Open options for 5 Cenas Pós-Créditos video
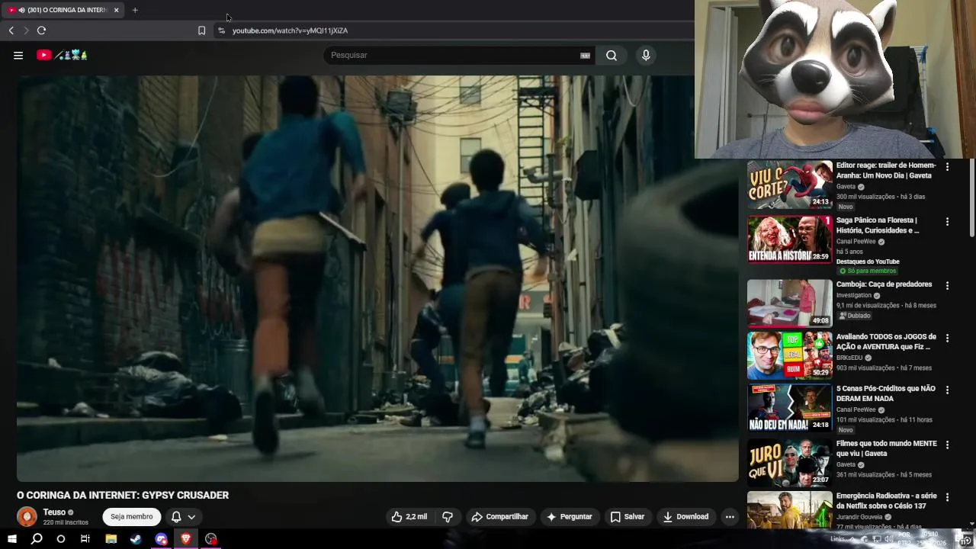This screenshot has width=976, height=549. click(x=947, y=389)
